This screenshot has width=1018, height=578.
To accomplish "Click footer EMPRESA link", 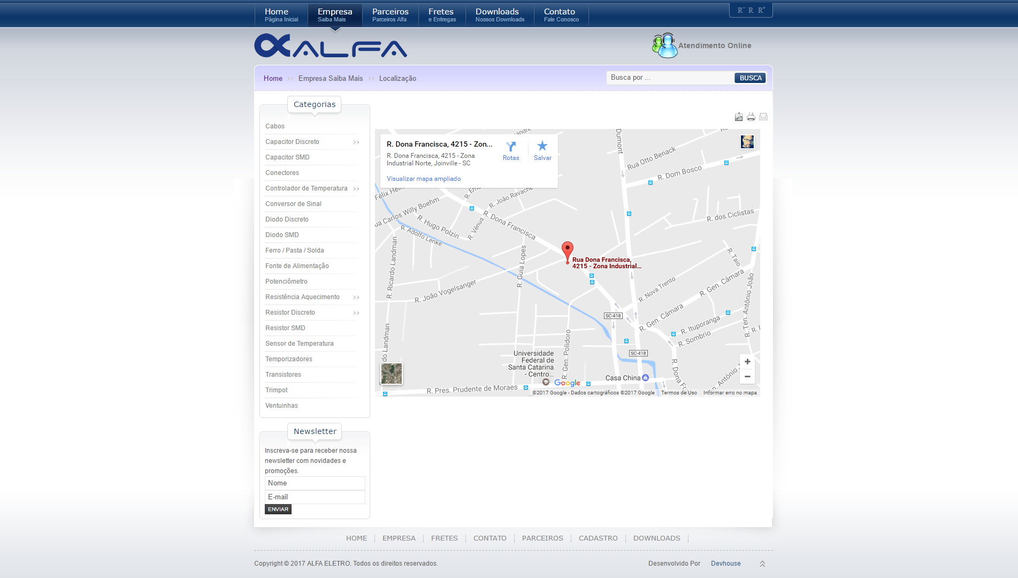I will point(399,538).
